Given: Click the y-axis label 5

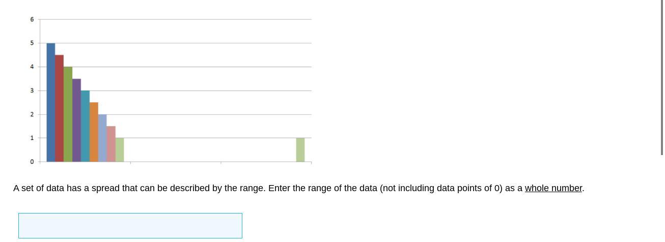Looking at the screenshot, I should pos(32,43).
